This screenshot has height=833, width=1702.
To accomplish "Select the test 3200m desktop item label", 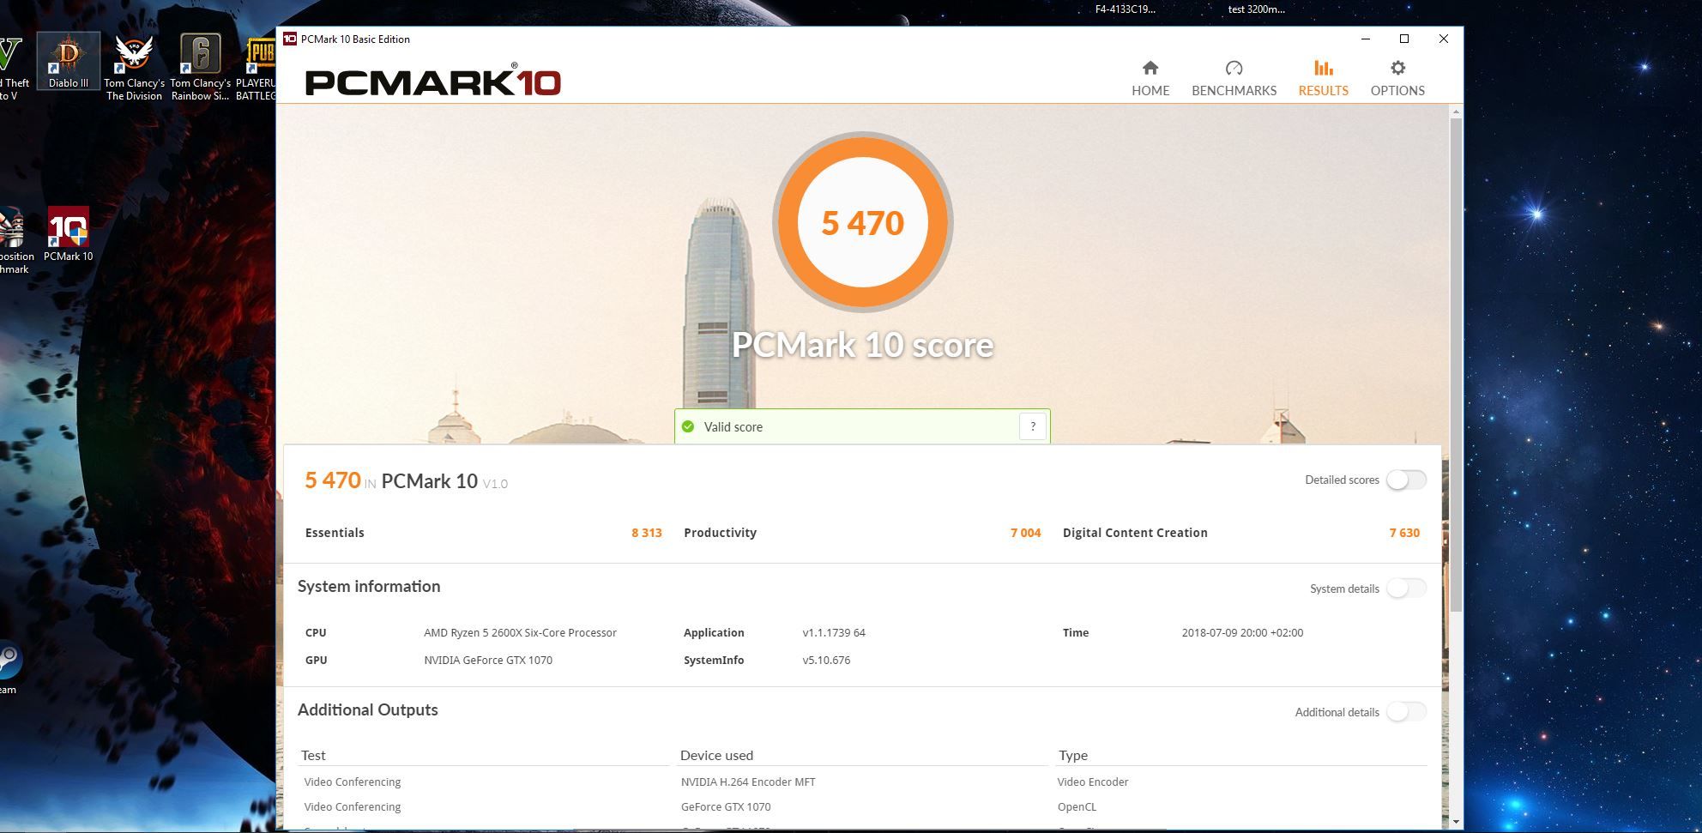I will pyautogui.click(x=1257, y=9).
